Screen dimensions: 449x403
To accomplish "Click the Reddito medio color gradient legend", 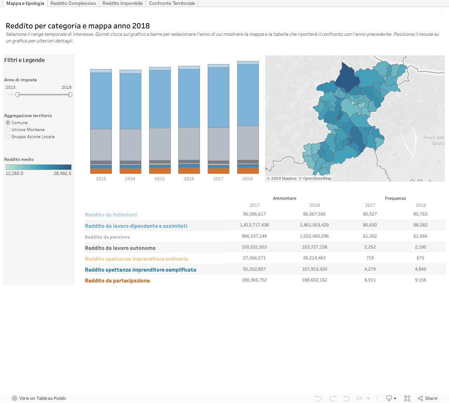I will [39, 167].
